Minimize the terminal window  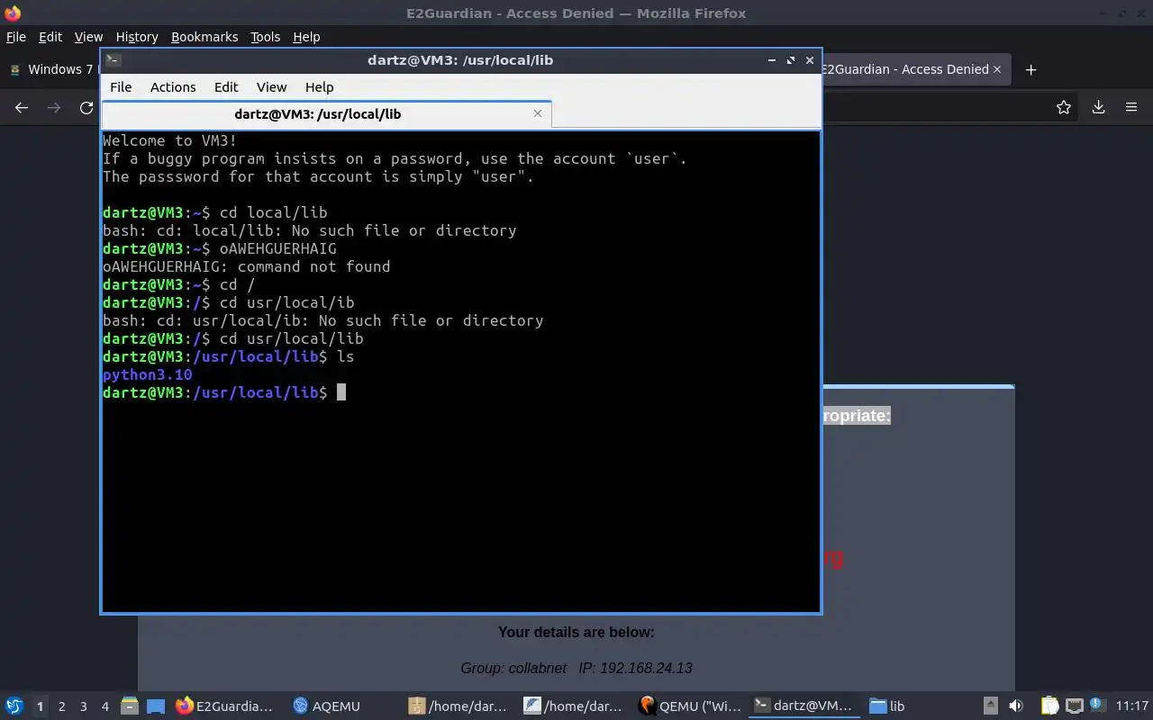click(x=772, y=60)
